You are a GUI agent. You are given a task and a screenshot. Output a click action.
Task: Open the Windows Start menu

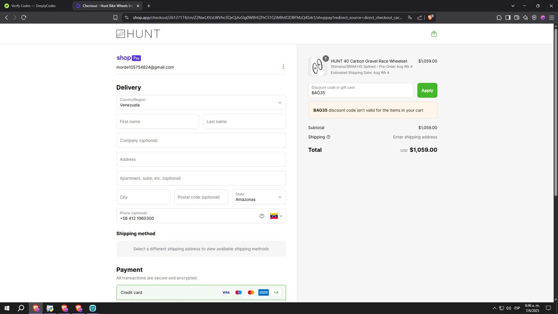[7, 308]
